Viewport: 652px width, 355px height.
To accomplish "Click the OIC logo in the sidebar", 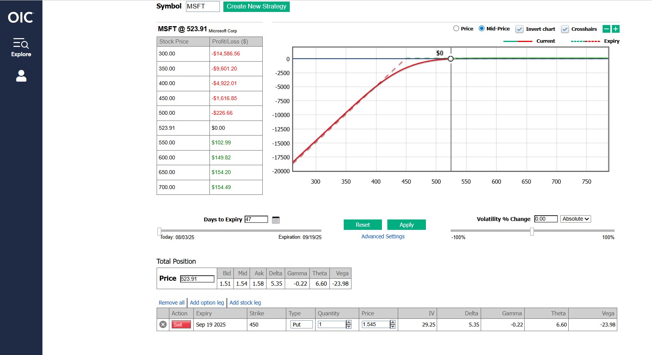I will (x=21, y=17).
